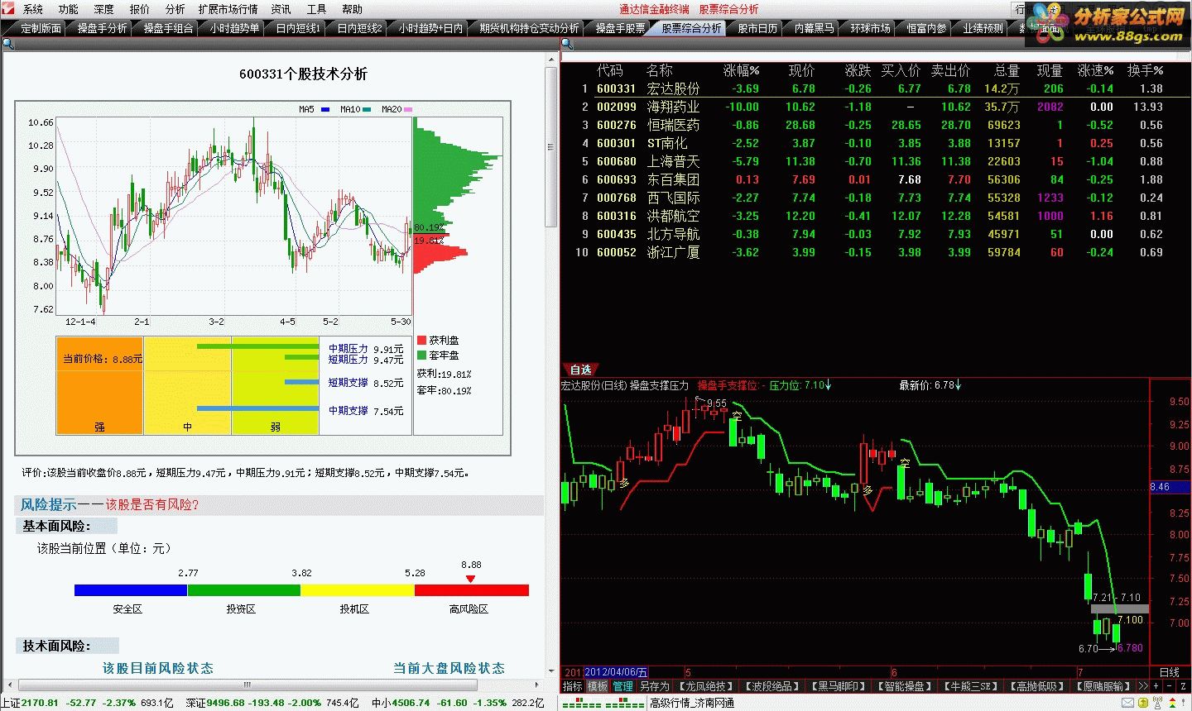Zoom out chart with the - button
The image size is (1192, 711).
(x=1169, y=686)
